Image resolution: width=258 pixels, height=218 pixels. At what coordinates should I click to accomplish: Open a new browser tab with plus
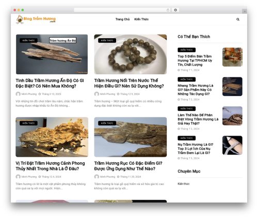245,11
